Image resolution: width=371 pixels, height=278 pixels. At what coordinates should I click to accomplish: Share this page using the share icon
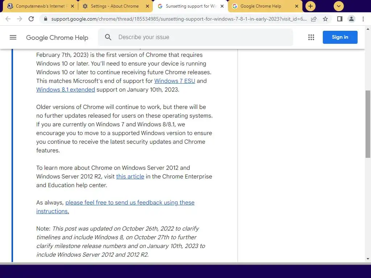tap(314, 19)
